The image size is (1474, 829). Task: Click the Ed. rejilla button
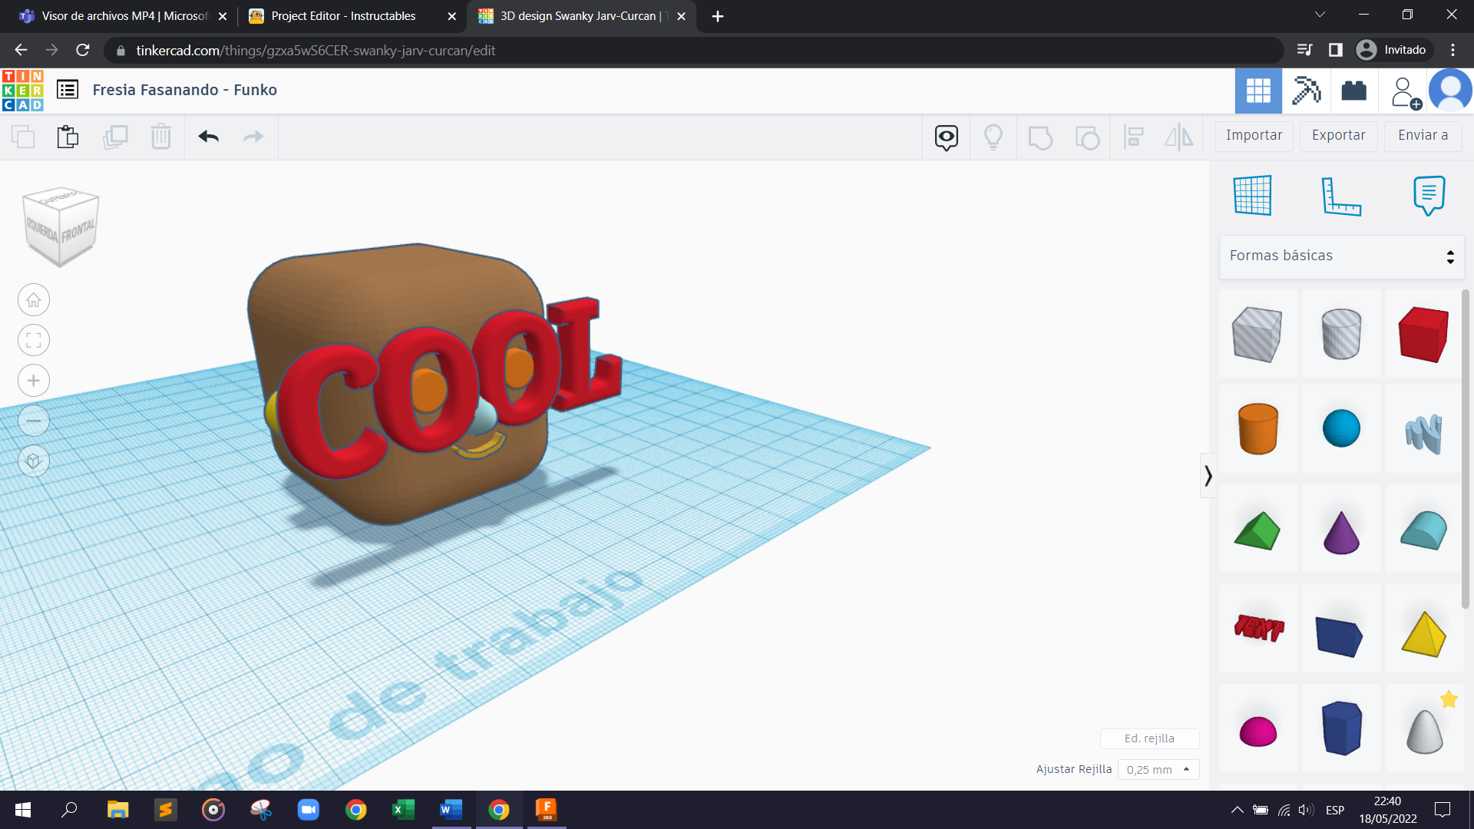[1149, 738]
